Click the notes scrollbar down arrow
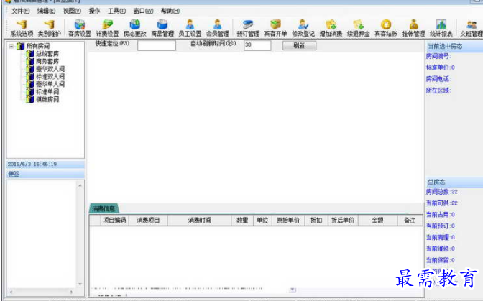 pyautogui.click(x=80, y=284)
